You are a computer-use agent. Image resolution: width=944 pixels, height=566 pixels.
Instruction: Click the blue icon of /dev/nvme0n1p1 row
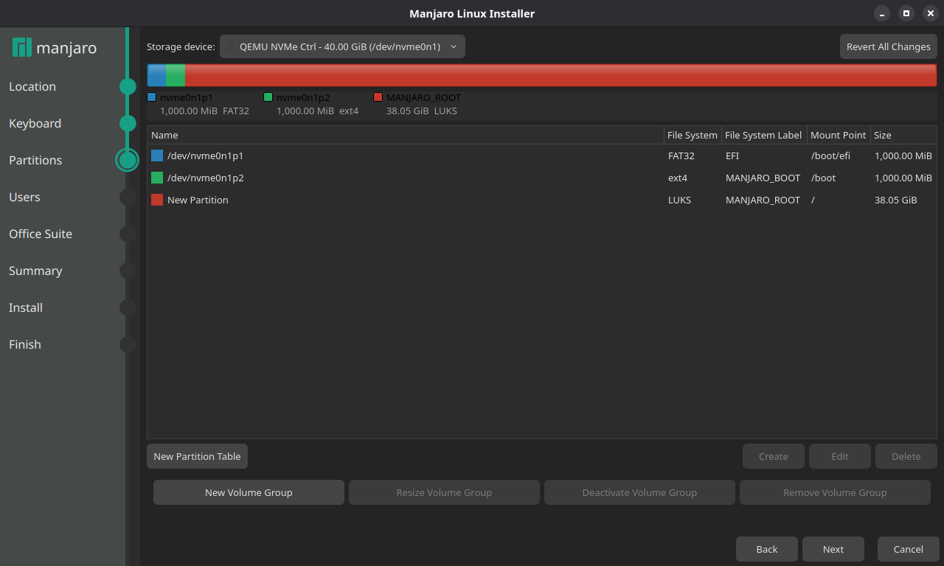(157, 156)
